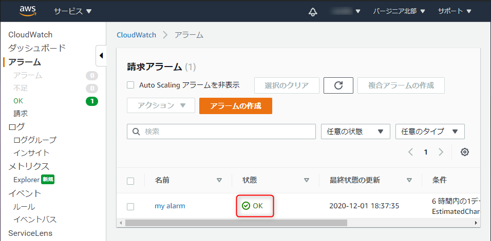Open the サービス dropdown menu
The height and width of the screenshot is (241, 491).
tap(73, 12)
